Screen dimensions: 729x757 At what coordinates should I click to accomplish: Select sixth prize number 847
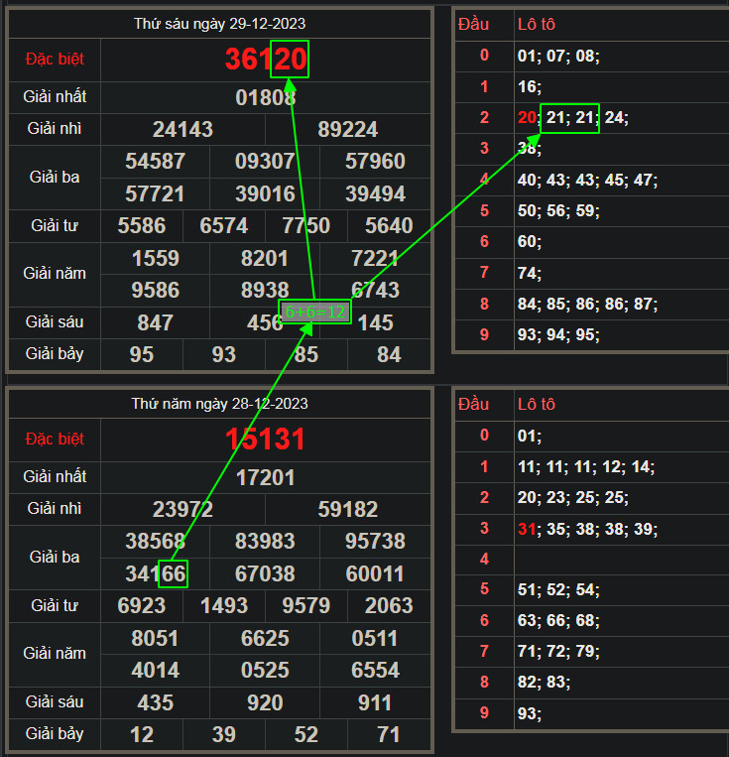pos(155,322)
